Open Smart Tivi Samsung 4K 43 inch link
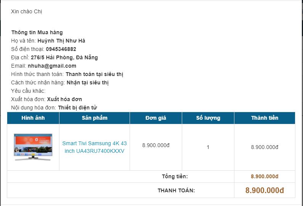Screen dimensions: 303x206 coord(95,147)
